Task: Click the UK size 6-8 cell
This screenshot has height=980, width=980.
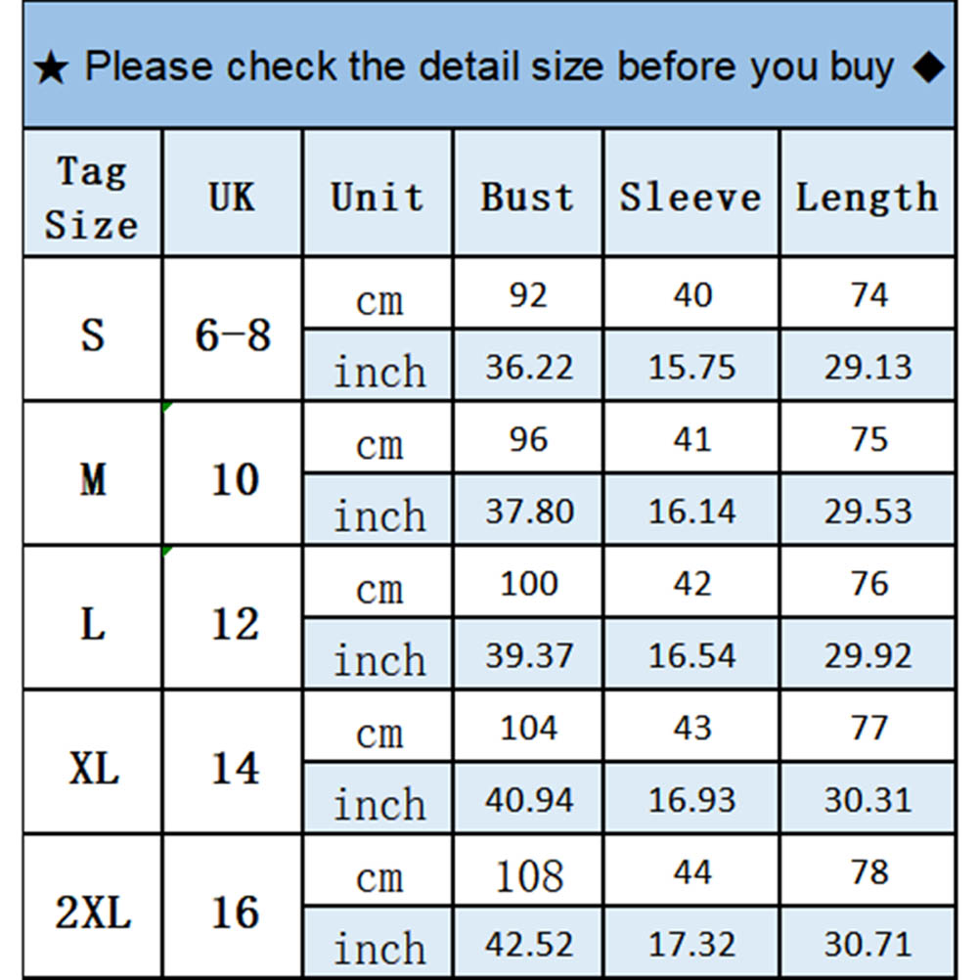Action: [233, 334]
